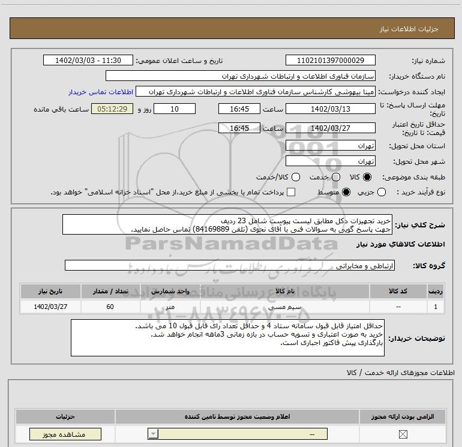Toggle the الزامی بودن ارائه مجوز checkbox
The height and width of the screenshot is (447, 462).
pyautogui.click(x=403, y=434)
